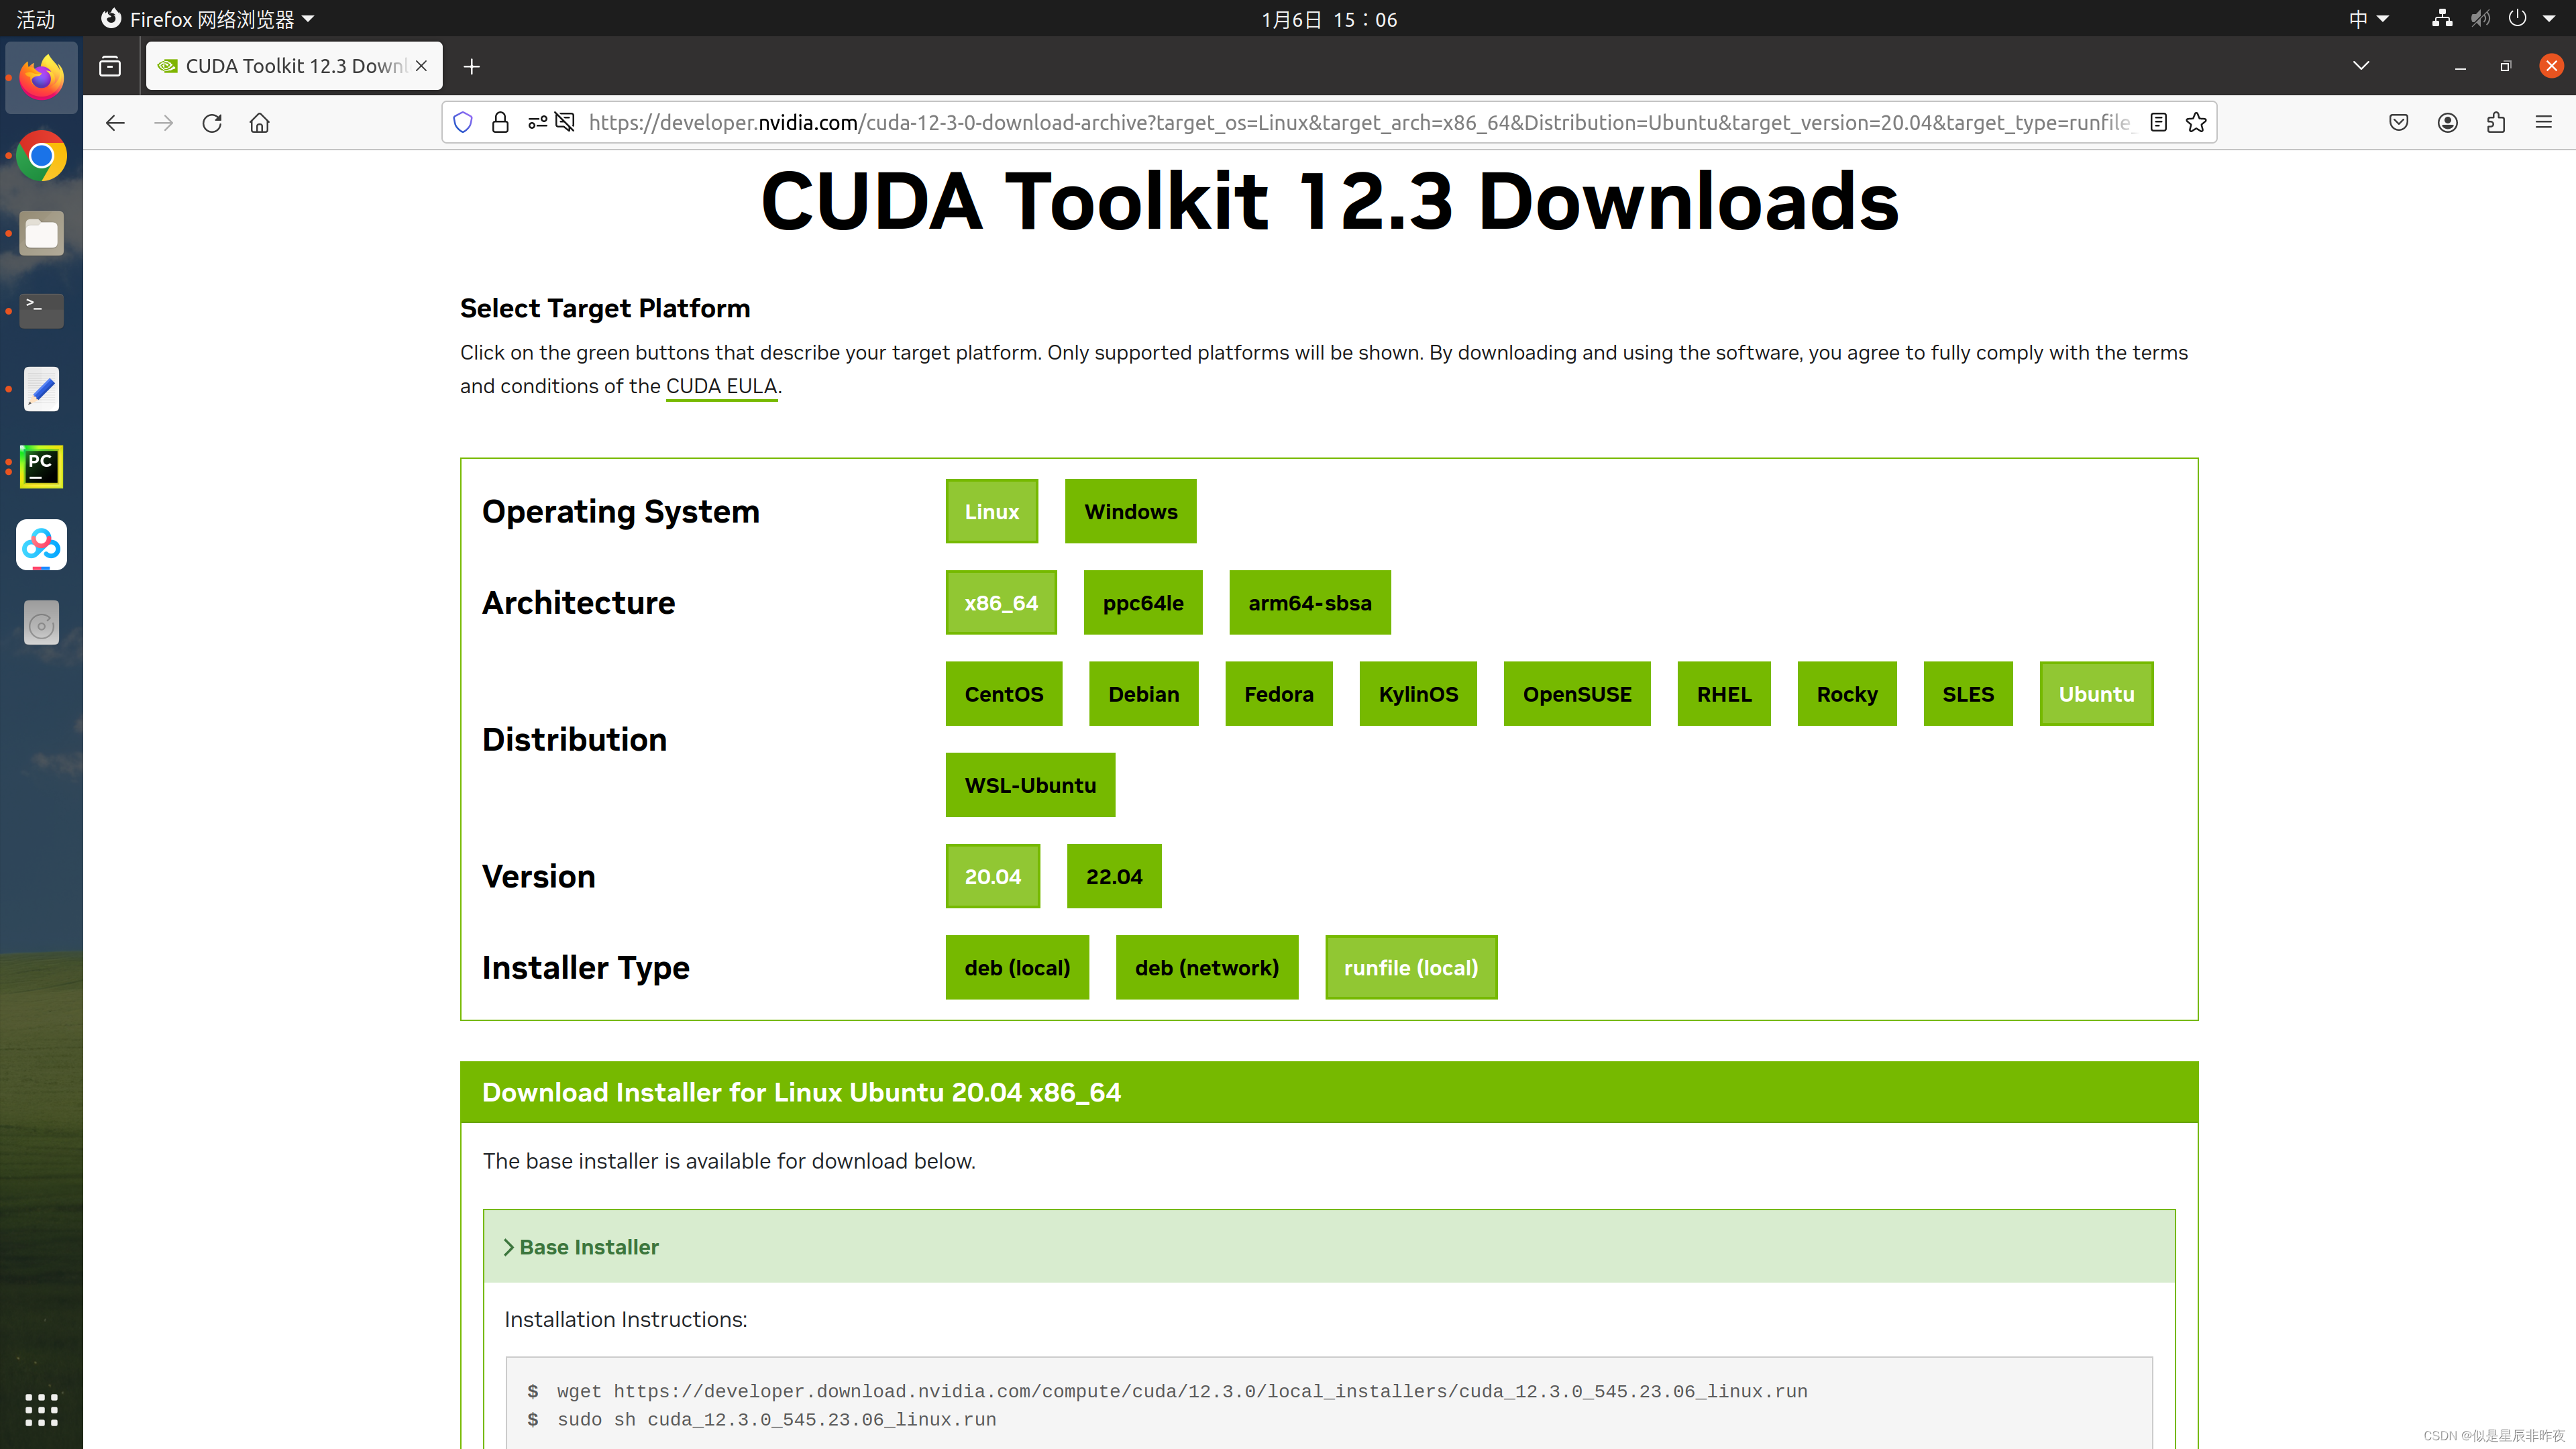
Task: List all tabs dropdown arrow
Action: pyautogui.click(x=2361, y=66)
